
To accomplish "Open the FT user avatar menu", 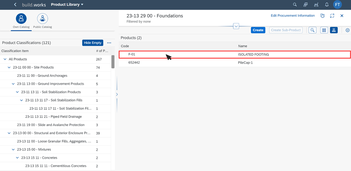I will pos(337,5).
